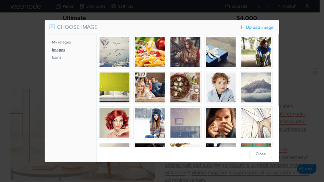Viewport: 324px width, 182px height.
Task: Open the user account icon
Action: coord(307,6)
